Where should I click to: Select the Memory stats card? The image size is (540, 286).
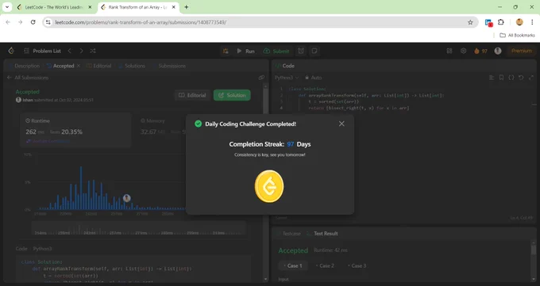(x=160, y=130)
